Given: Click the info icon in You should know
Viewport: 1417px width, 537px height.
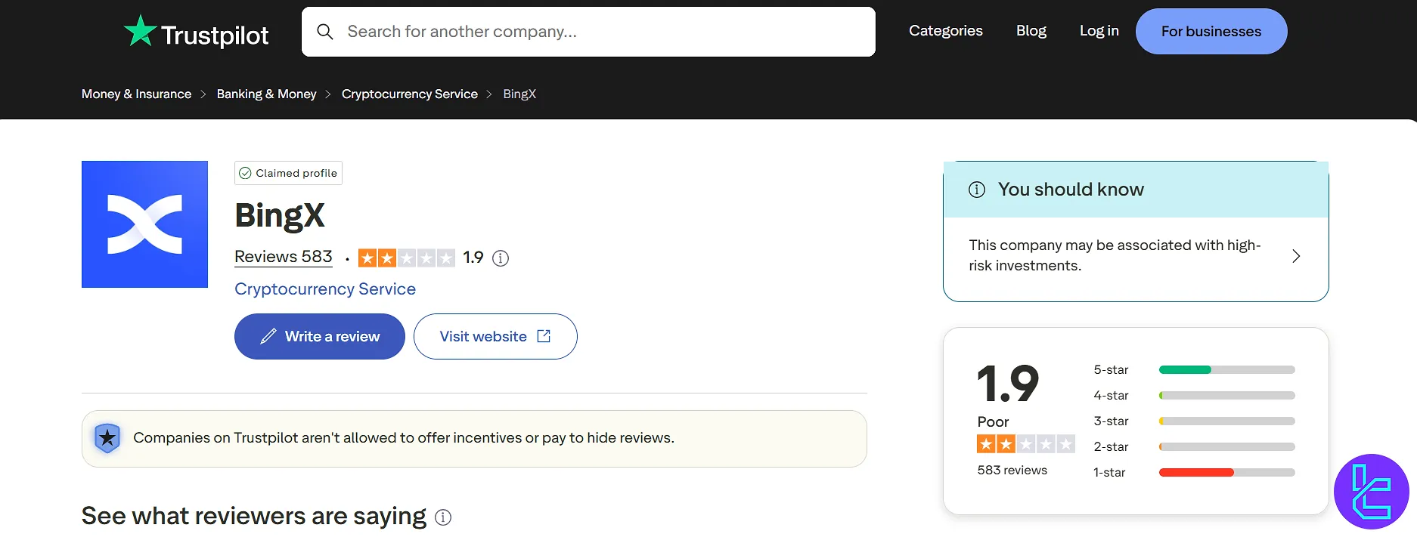Looking at the screenshot, I should 977,190.
